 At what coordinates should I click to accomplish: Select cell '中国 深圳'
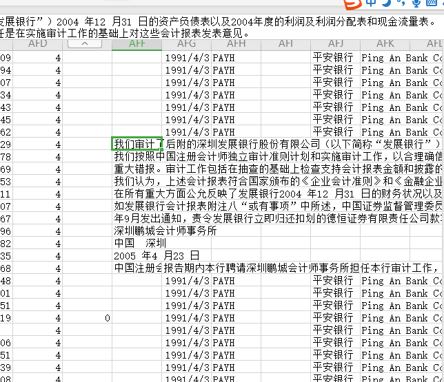tap(140, 243)
